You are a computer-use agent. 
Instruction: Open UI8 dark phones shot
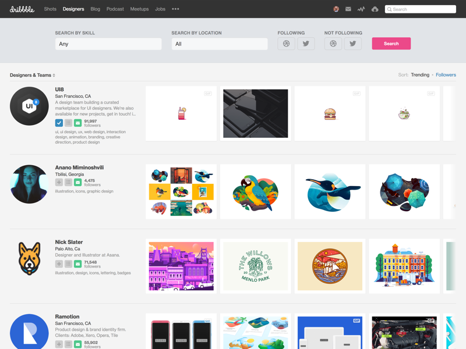tap(256, 113)
